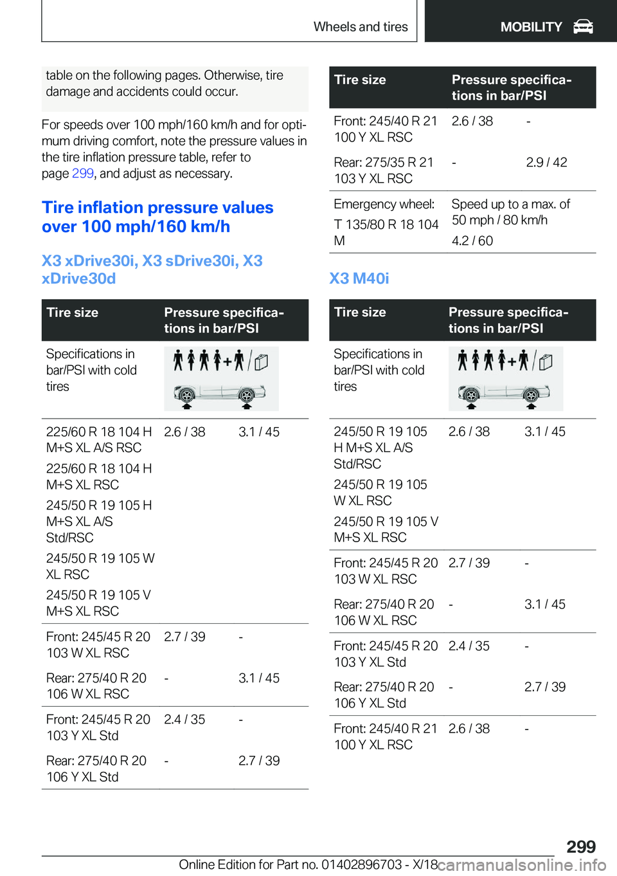Click the X3 M40i section heading
Screen dimensions: 617x876
point(359,278)
